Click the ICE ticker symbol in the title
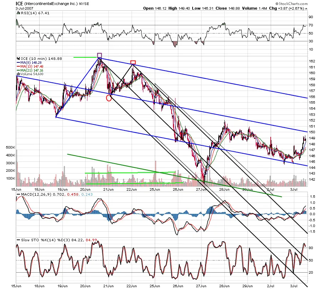The width and height of the screenshot is (321, 289). coord(20,3)
